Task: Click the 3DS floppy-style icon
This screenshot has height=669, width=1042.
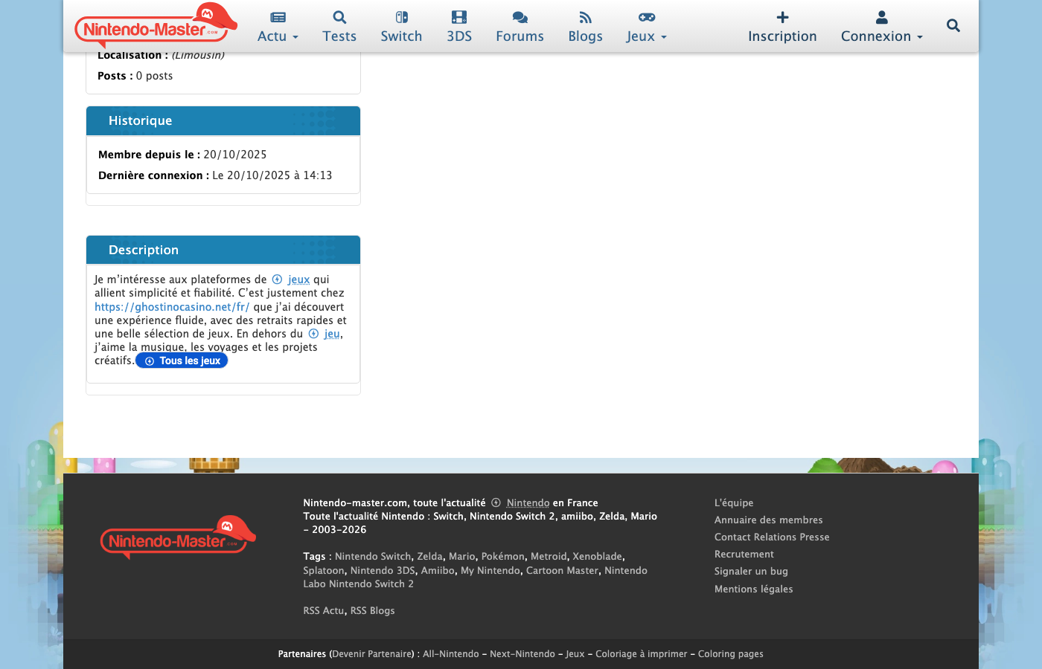Action: pos(459,17)
